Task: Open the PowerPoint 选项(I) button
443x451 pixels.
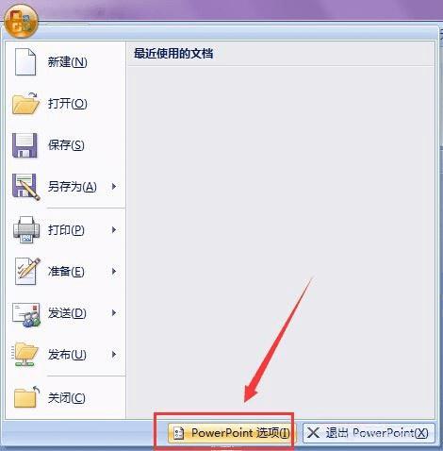Action: 230,433
